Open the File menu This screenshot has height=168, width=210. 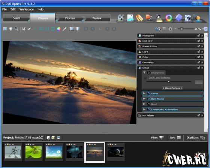click(4, 9)
